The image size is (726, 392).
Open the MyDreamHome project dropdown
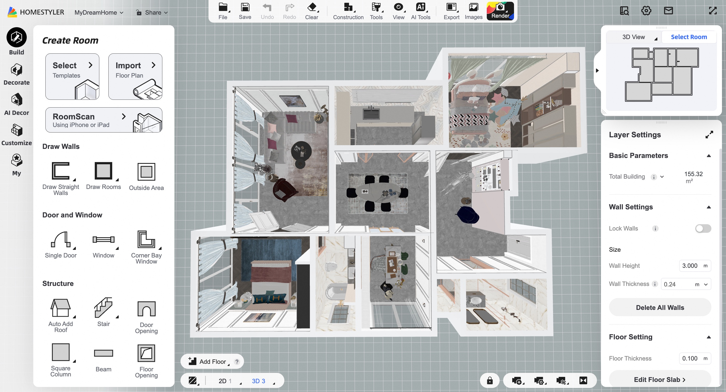(x=99, y=12)
